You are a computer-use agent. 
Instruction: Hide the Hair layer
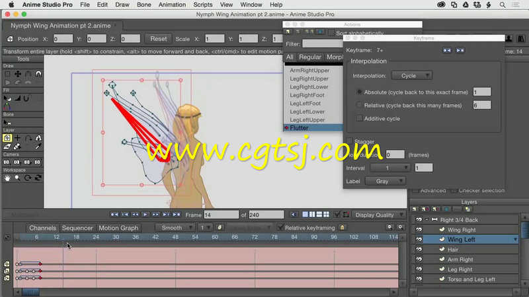click(x=419, y=249)
